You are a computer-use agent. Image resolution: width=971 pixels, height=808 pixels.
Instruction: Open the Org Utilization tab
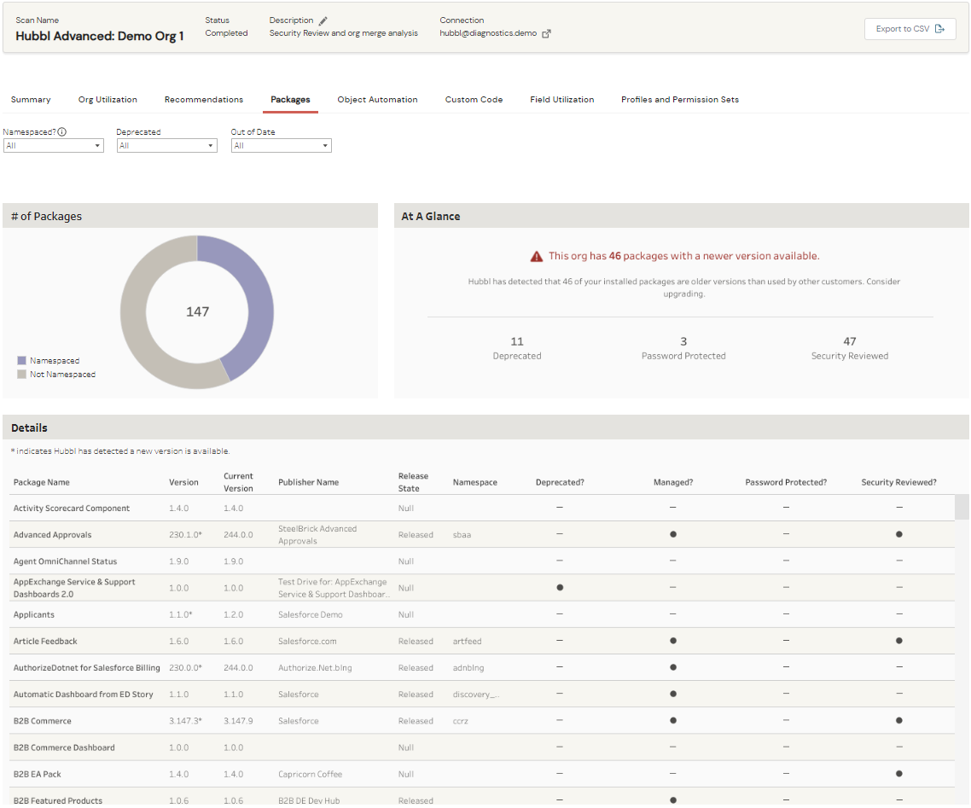(x=108, y=100)
